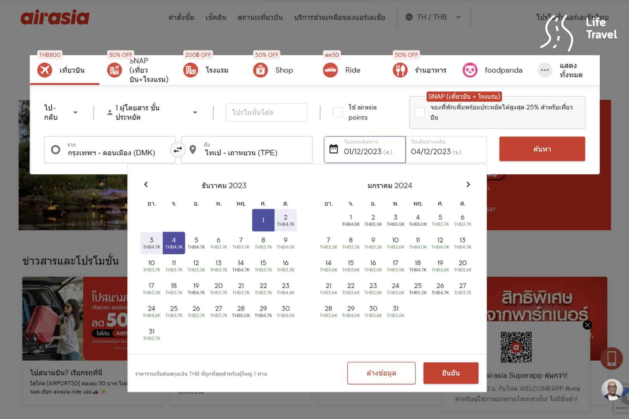Viewport: 629px width, 419px height.
Task: Select December 31 in the calendar
Action: (151, 334)
